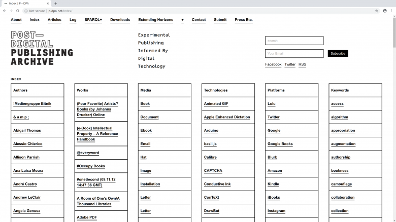This screenshot has width=396, height=222.
Task: Open the Twitter link under the email field
Action: 290,64
